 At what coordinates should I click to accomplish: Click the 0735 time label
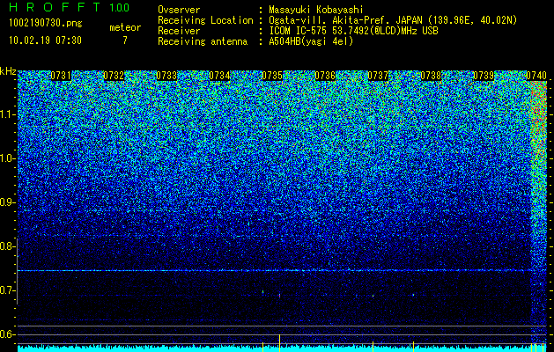[x=272, y=76]
